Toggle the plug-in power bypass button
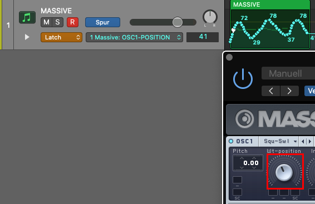This screenshot has width=315, height=204. point(243,79)
